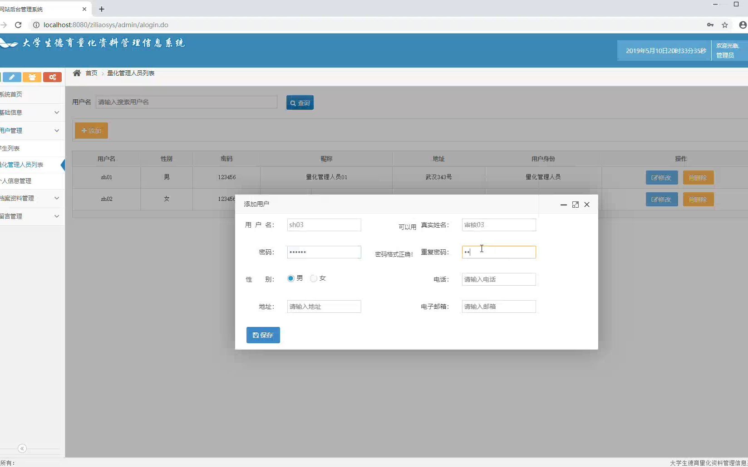Image resolution: width=748 pixels, height=467 pixels.
Task: Click the 电子邮箱 input field
Action: (499, 306)
